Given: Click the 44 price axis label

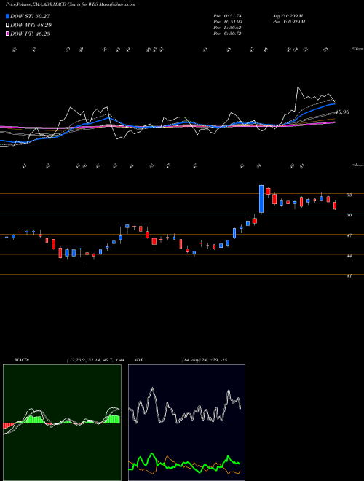Looking at the screenshot, I should 349,256.
